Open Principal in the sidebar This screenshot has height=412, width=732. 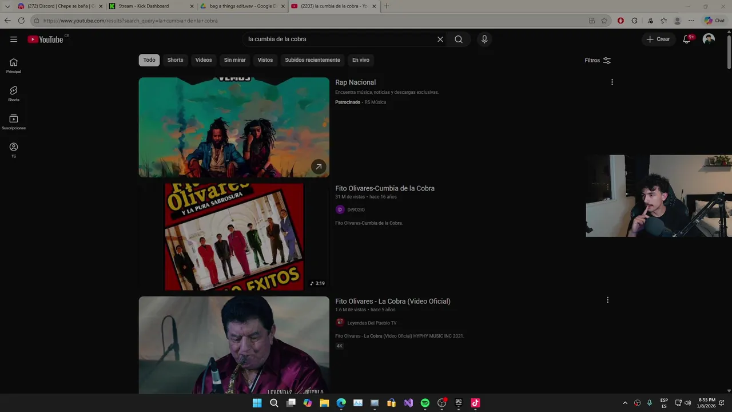(14, 66)
